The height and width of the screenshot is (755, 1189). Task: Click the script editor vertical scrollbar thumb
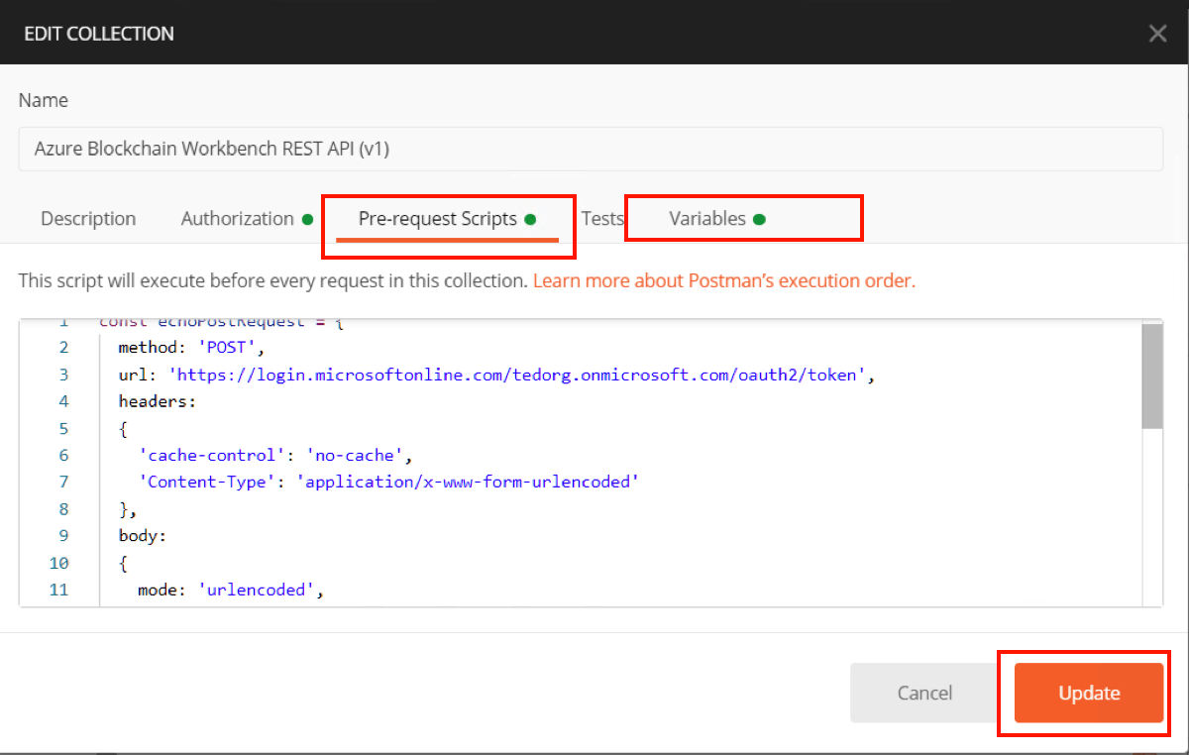tap(1151, 377)
